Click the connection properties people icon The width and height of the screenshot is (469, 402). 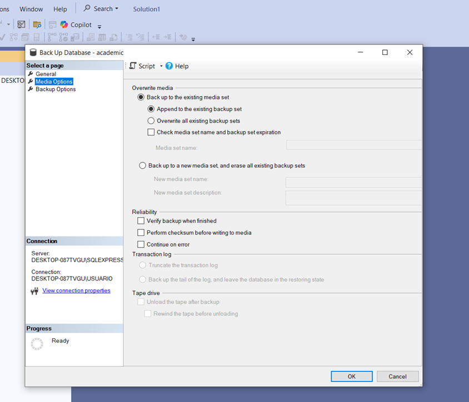(34, 291)
